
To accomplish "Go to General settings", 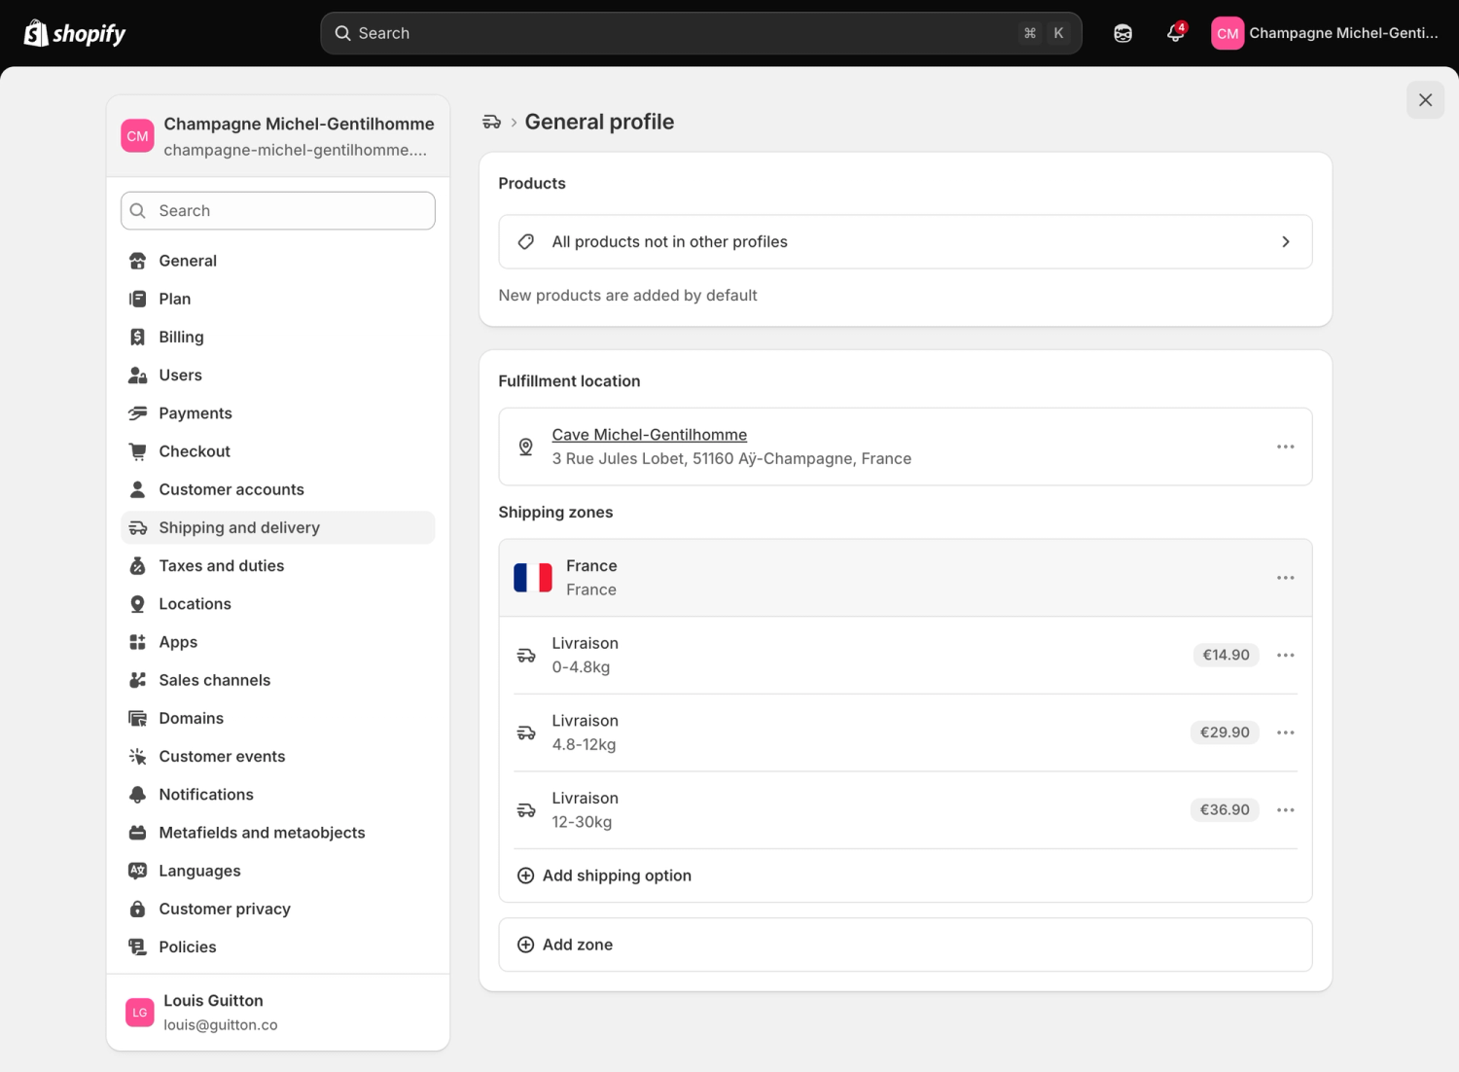I will tap(278, 261).
